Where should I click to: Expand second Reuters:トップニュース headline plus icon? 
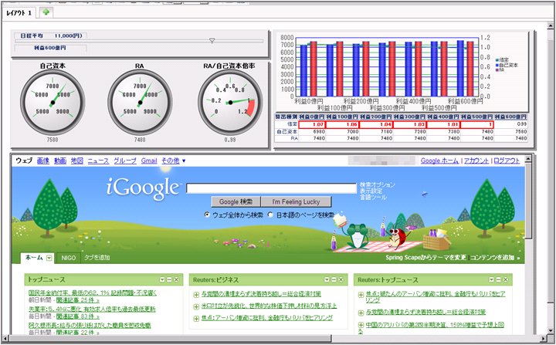click(361, 313)
